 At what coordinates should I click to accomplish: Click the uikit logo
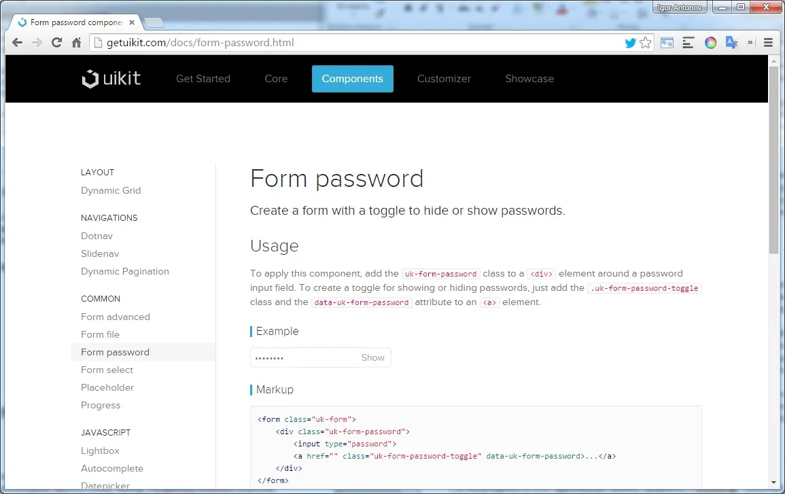click(111, 79)
